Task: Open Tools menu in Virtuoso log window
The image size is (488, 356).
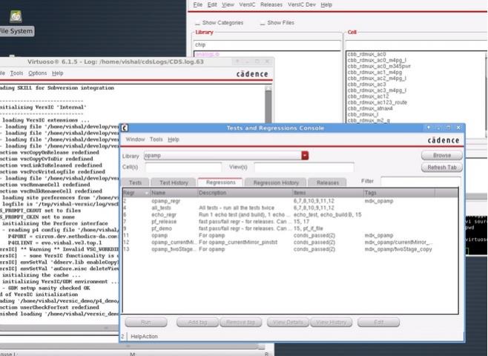Action: [x=16, y=73]
